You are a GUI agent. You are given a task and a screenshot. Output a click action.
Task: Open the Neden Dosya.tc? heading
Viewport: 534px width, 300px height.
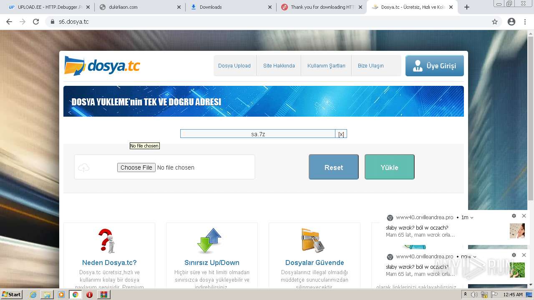point(109,263)
